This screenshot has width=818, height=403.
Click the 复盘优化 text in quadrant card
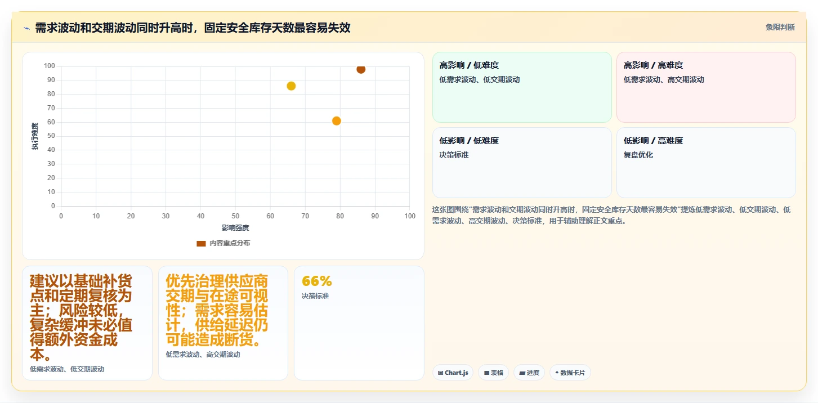click(638, 155)
